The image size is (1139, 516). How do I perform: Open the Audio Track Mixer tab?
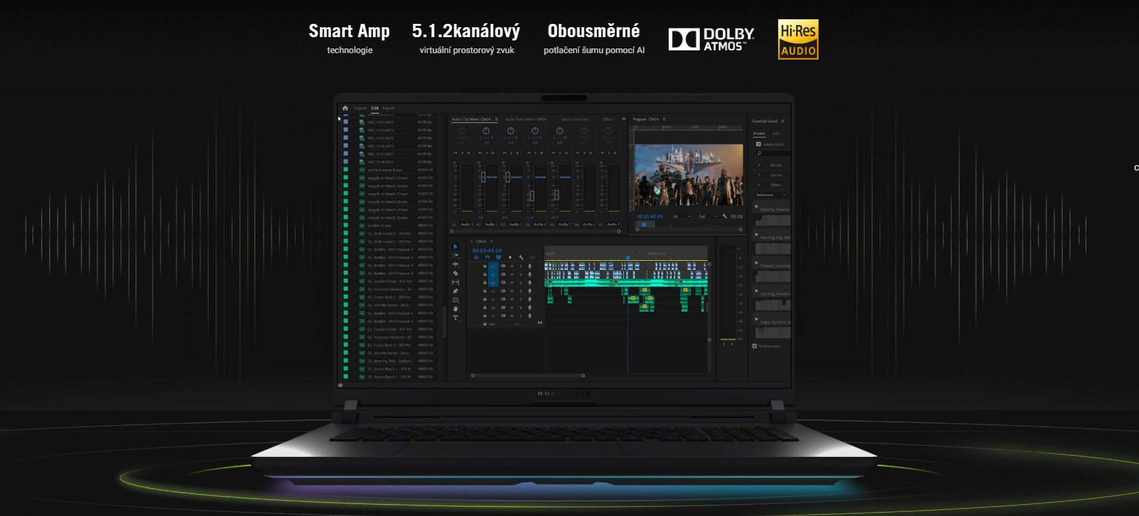tap(525, 119)
